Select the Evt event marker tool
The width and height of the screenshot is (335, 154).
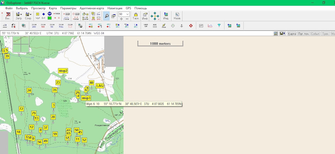point(43,16)
